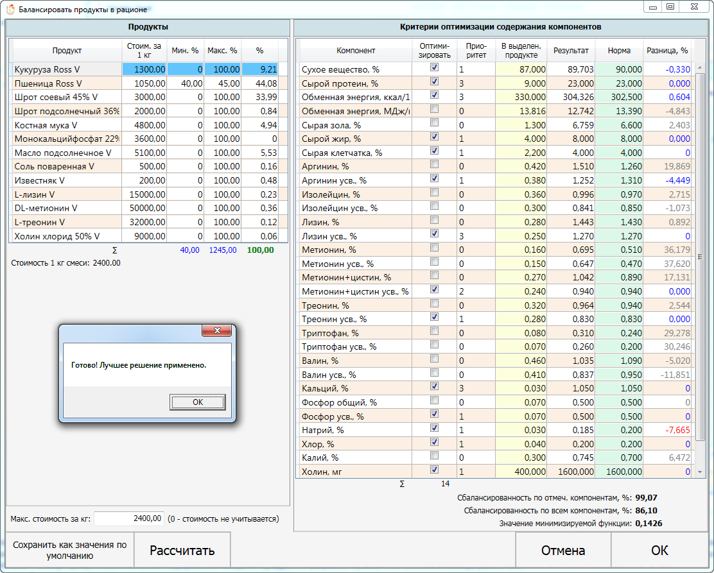Confirm with the large OK button at bottom right
This screenshot has width=714, height=573.
coord(659,551)
